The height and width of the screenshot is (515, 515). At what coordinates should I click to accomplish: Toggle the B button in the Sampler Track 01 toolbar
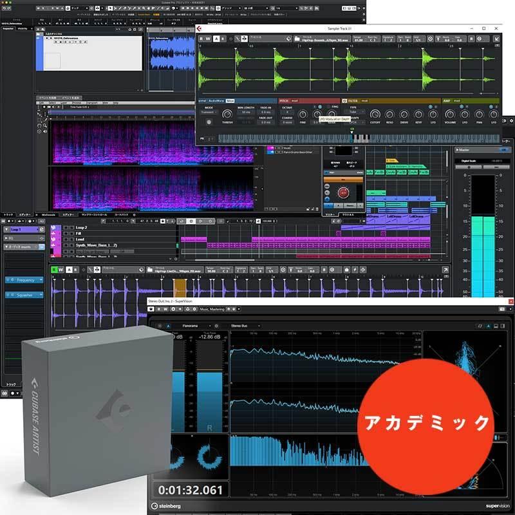click(223, 39)
